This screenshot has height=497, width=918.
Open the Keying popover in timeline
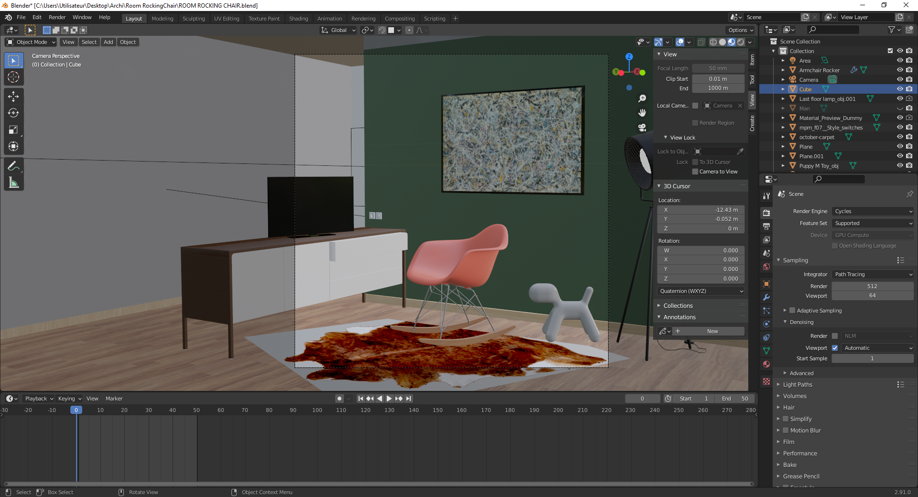coord(69,399)
